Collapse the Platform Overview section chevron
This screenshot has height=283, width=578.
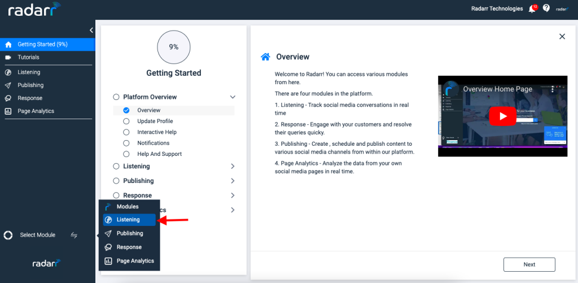click(233, 97)
